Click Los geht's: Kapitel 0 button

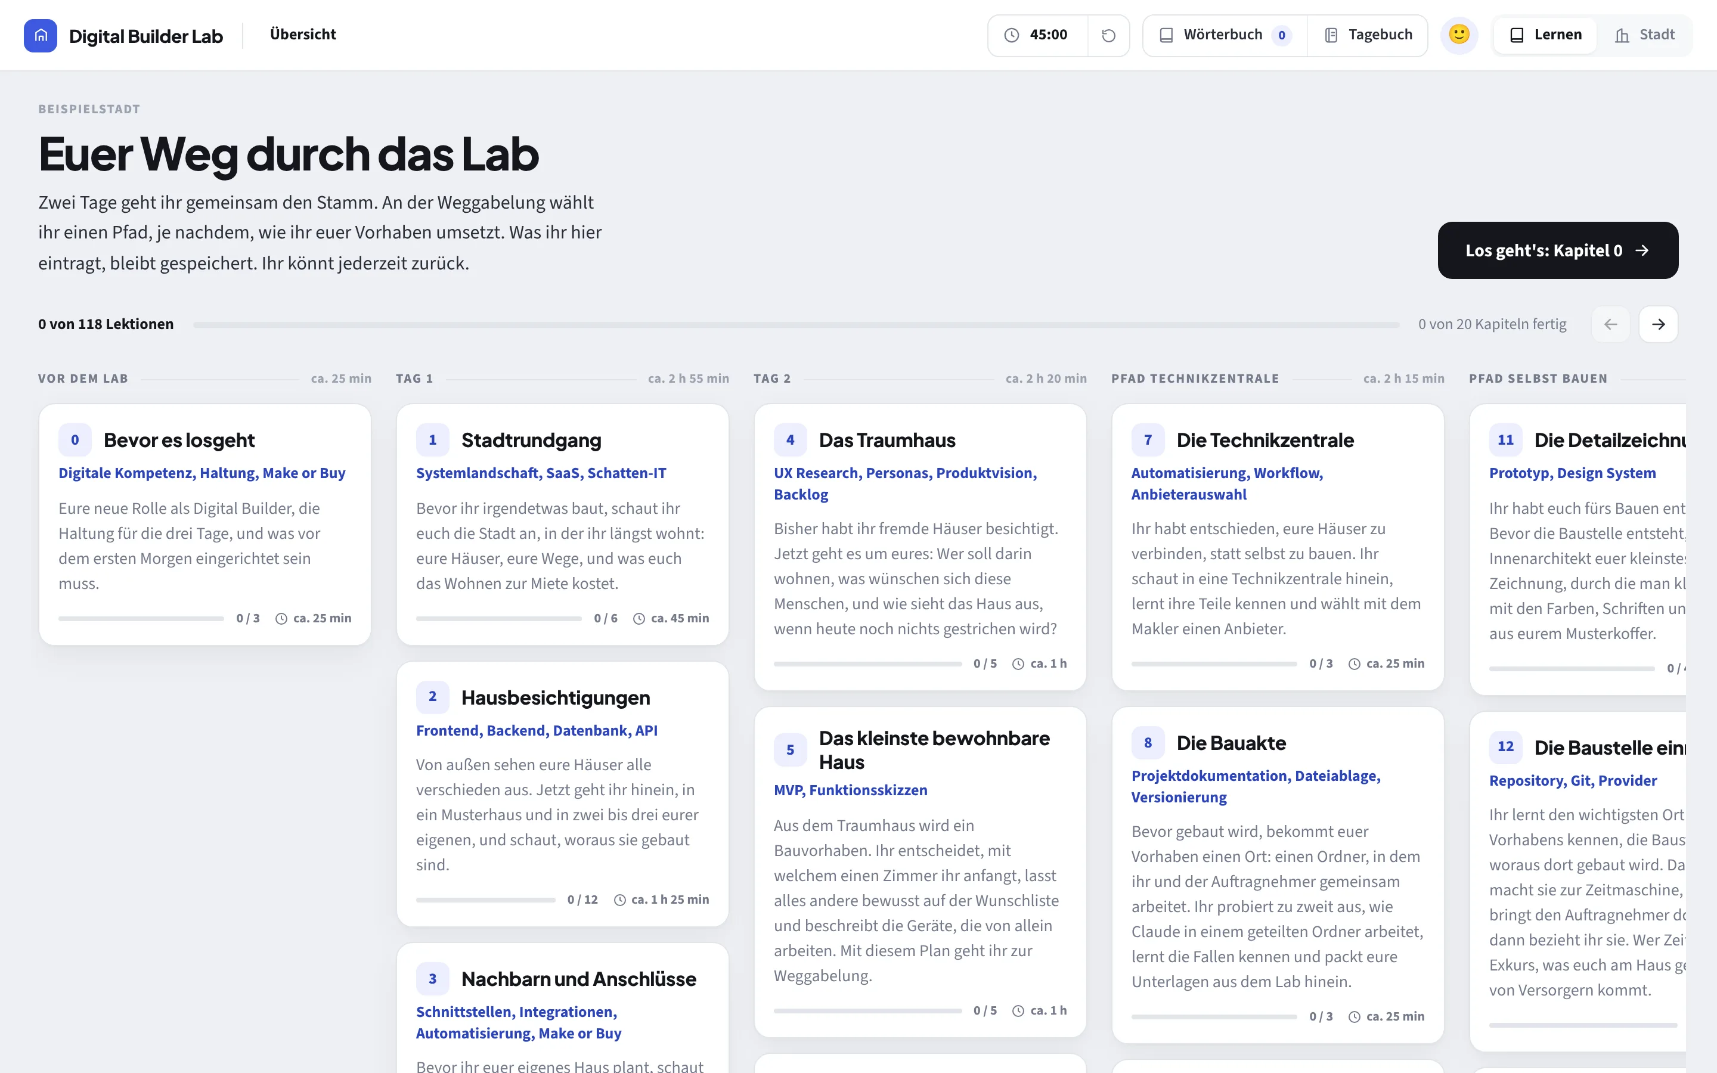tap(1557, 250)
